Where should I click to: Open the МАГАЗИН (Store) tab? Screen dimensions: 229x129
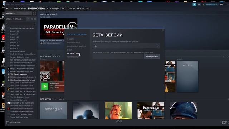tap(20, 9)
